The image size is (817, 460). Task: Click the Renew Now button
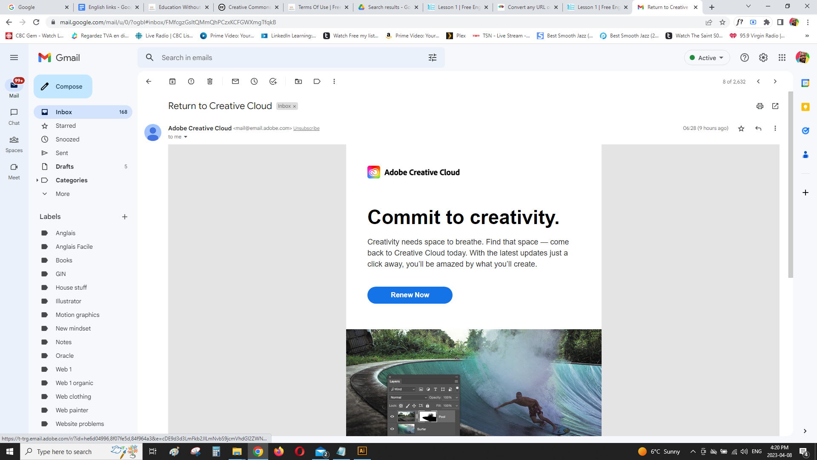(x=410, y=295)
